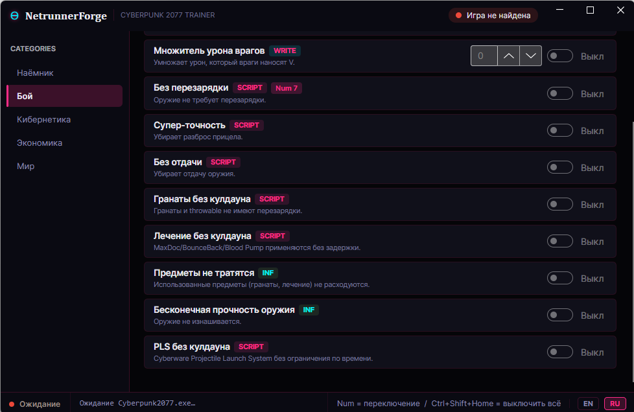Click the Игра не найдена status badge
The height and width of the screenshot is (412, 634).
tap(493, 16)
